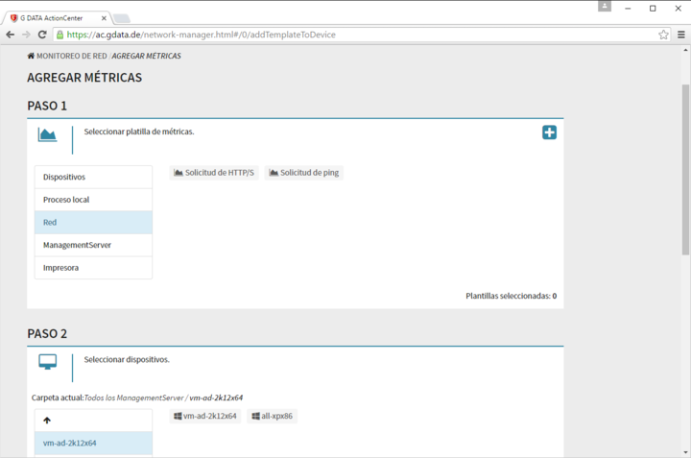The image size is (691, 458).
Task: Select the Proceso local category
Action: point(93,200)
